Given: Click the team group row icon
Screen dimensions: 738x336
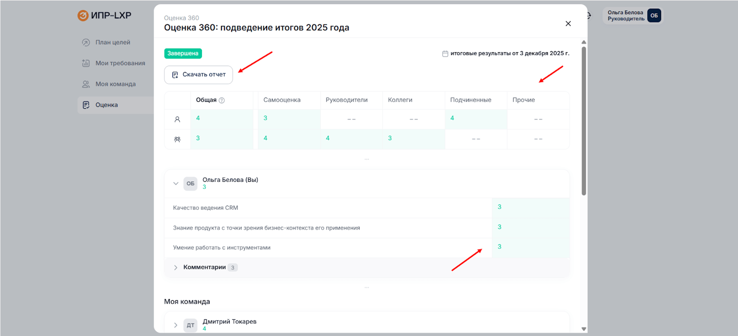Looking at the screenshot, I should coord(177,139).
